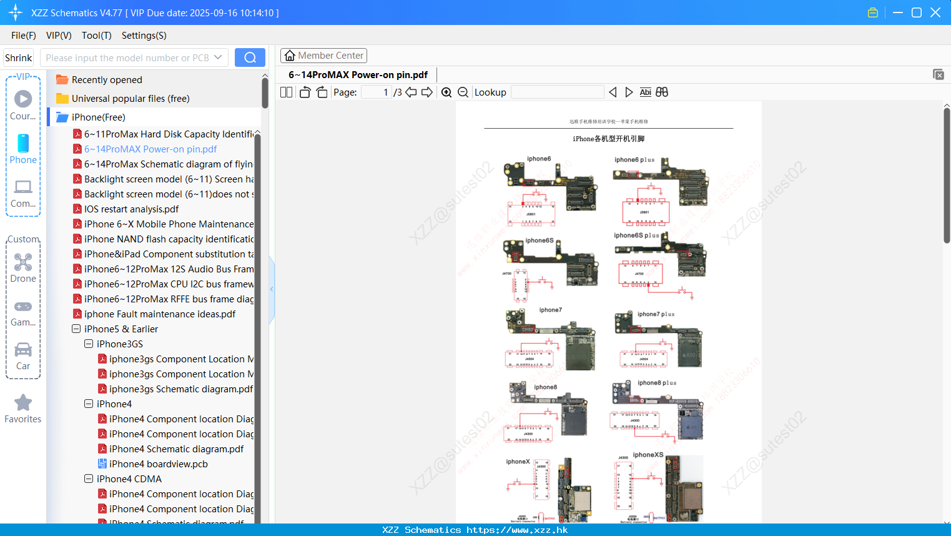Open 6~11ProMax Hard Disk Capacity file
This screenshot has width=951, height=536.
tap(164, 134)
